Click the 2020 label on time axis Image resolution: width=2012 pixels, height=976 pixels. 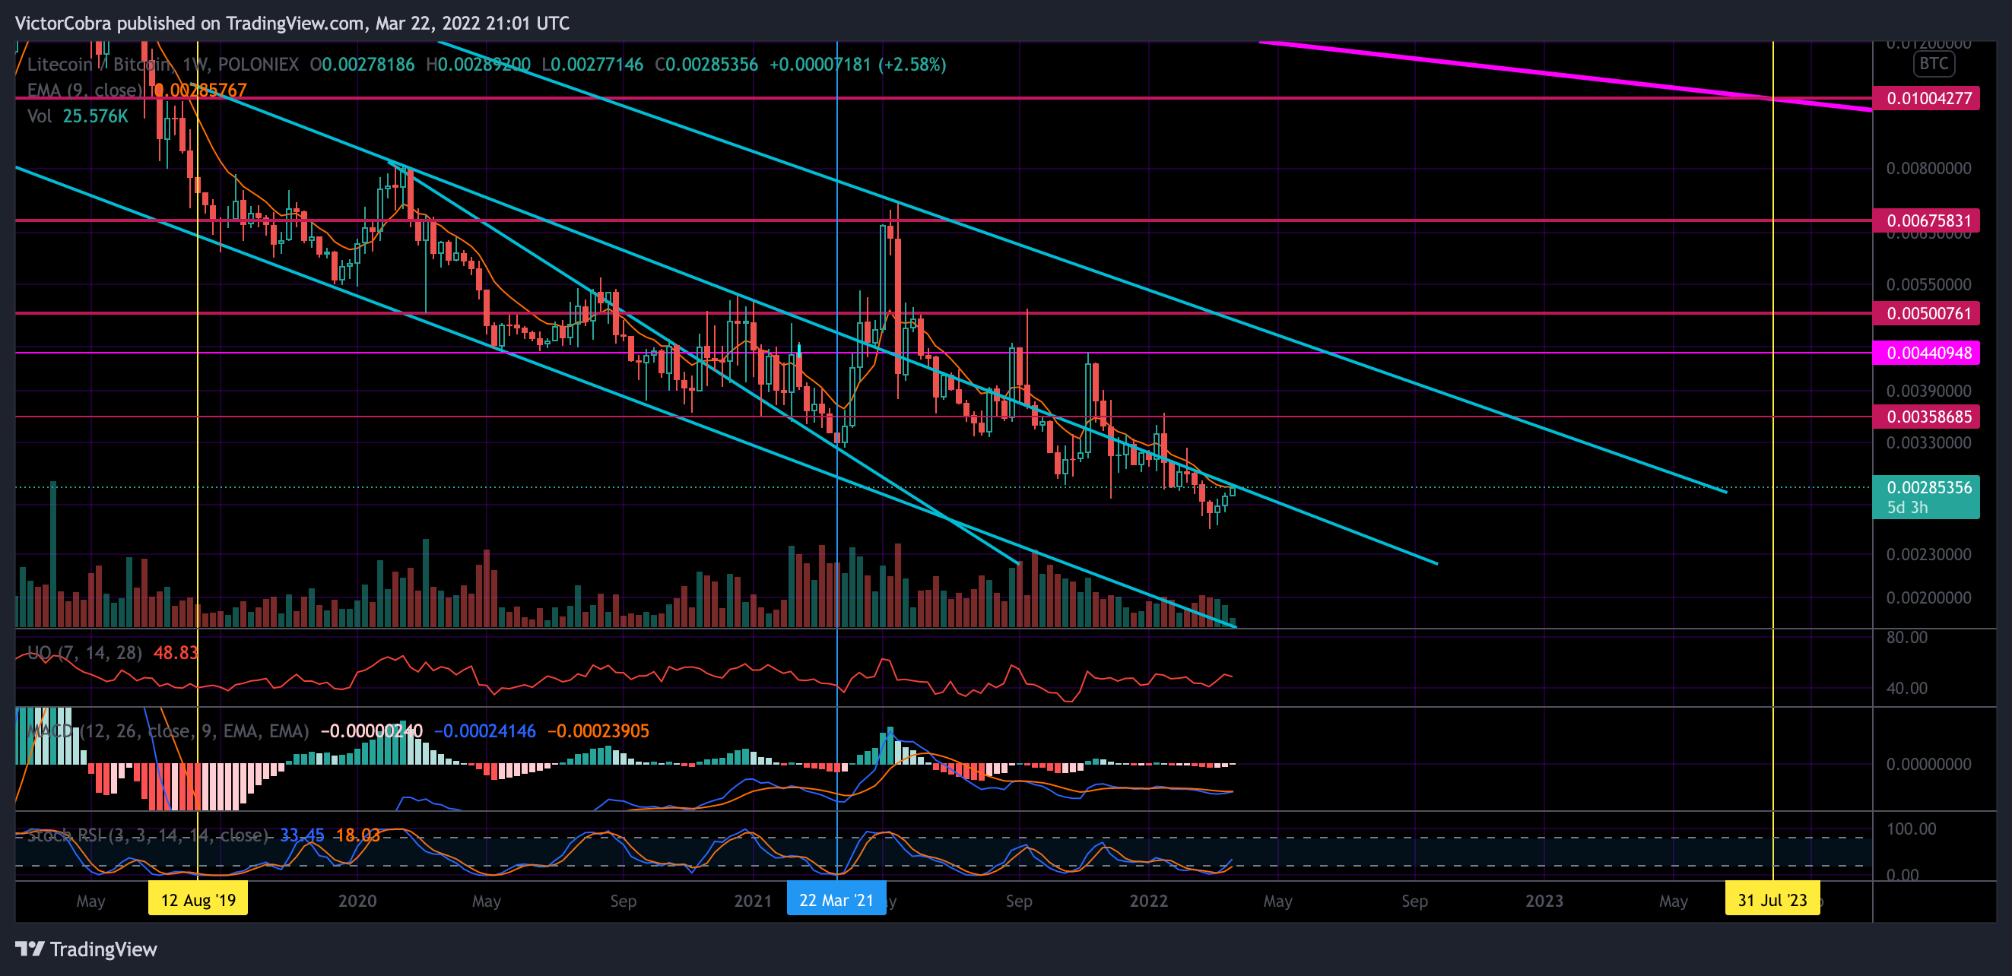[357, 900]
